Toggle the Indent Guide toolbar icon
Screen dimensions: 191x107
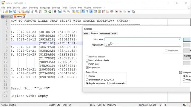[x=91, y=12]
